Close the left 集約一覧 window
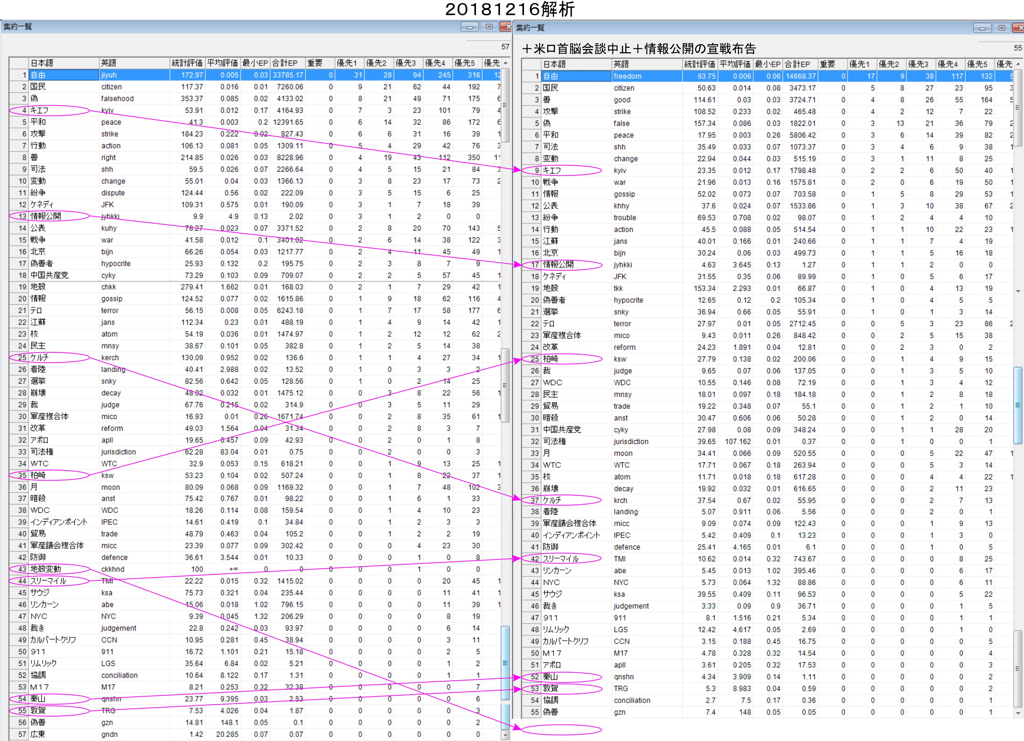The height and width of the screenshot is (741, 1024). tap(507, 27)
